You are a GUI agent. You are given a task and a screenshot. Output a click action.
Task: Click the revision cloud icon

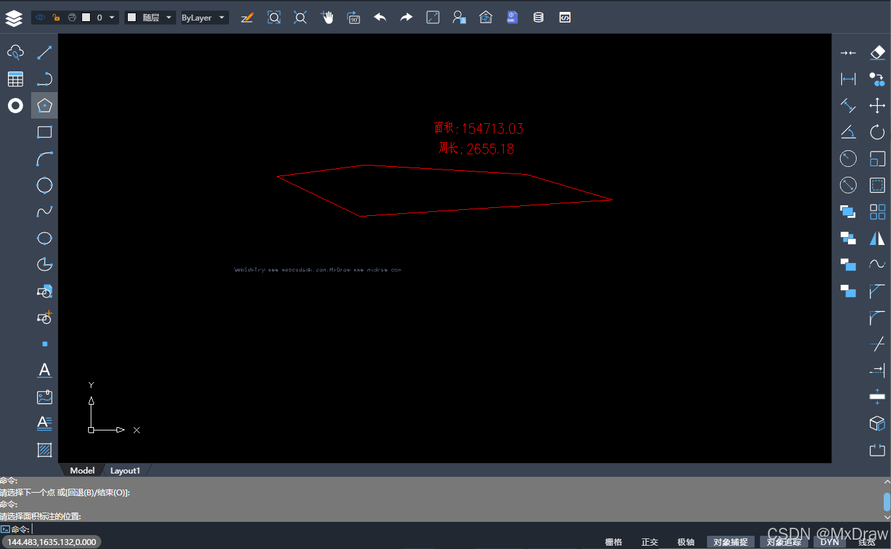coord(15,52)
